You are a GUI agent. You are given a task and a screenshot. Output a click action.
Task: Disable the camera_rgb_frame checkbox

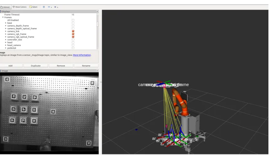pos(73,34)
